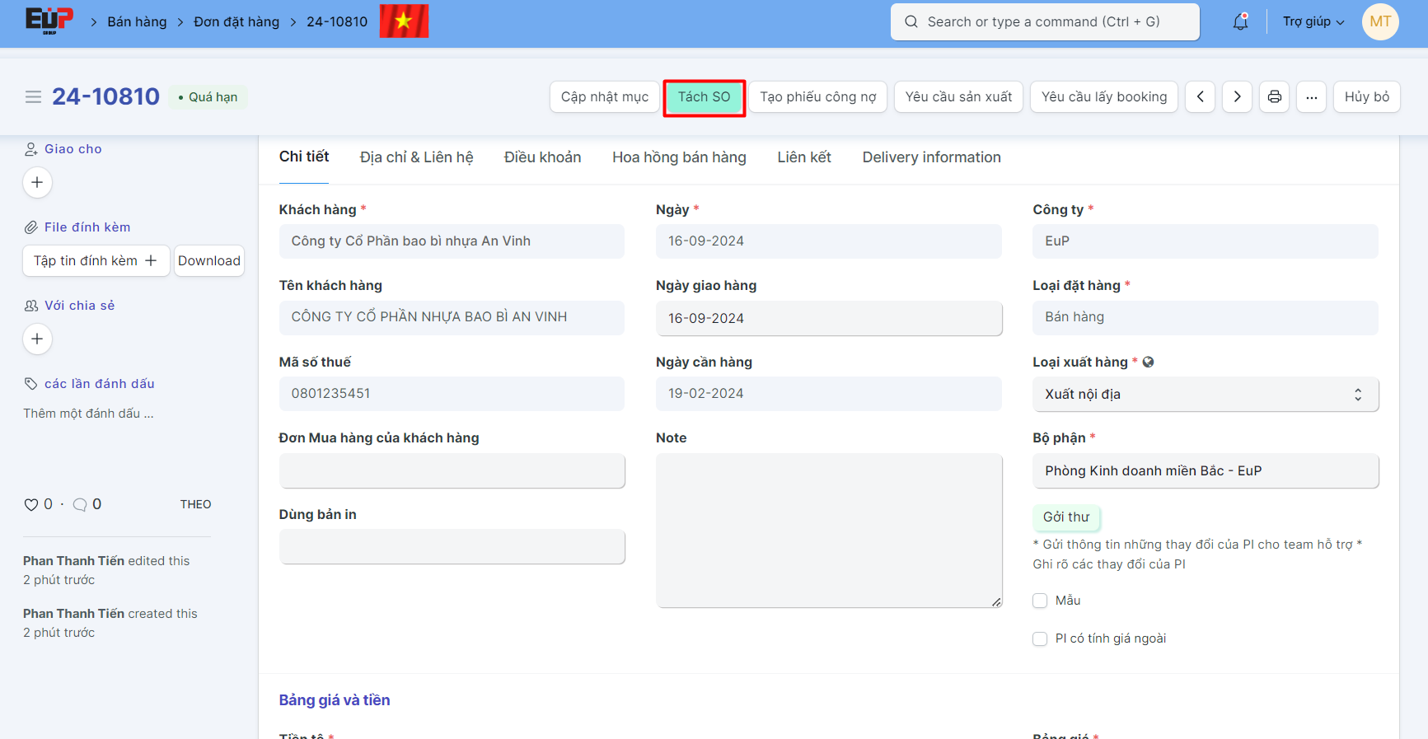Viewport: 1428px width, 739px height.
Task: Click the print icon
Action: pyautogui.click(x=1274, y=97)
